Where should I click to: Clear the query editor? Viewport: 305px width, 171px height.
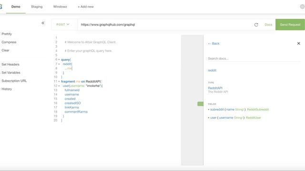5,50
